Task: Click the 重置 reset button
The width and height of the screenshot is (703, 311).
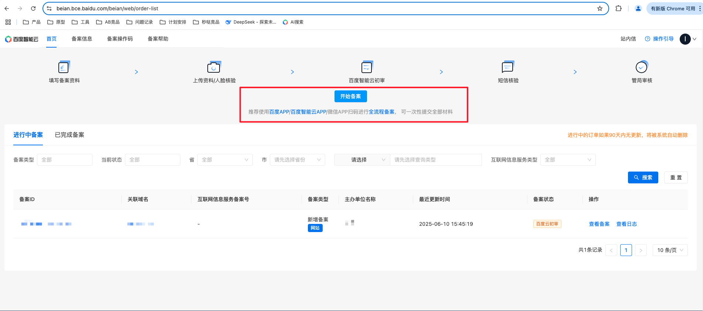Action: click(676, 177)
